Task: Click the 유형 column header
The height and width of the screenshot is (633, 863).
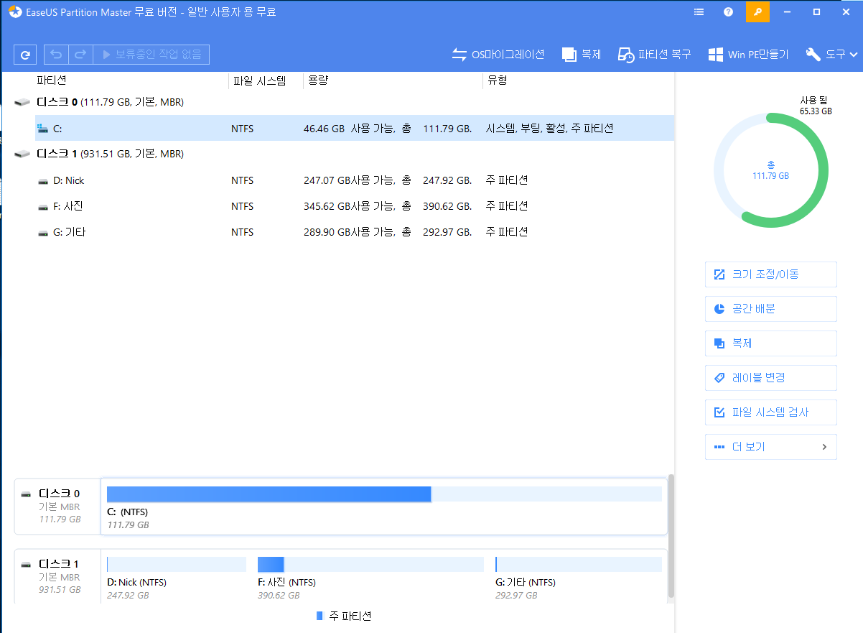Action: coord(498,80)
